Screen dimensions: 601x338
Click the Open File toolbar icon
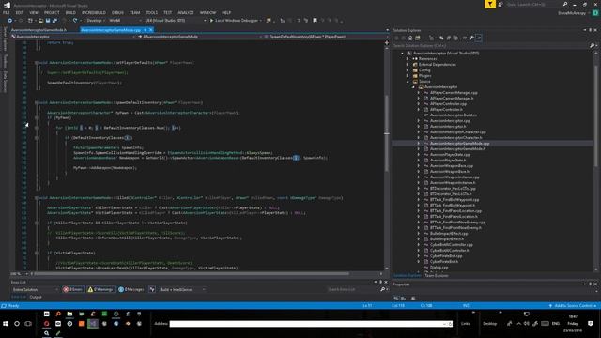tap(40, 21)
